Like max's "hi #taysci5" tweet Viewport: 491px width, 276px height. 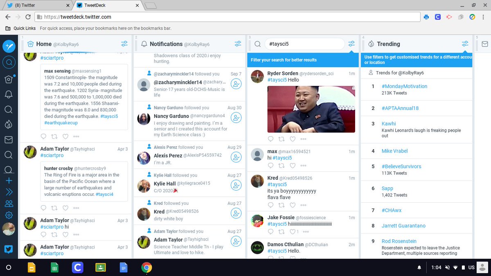point(292,166)
